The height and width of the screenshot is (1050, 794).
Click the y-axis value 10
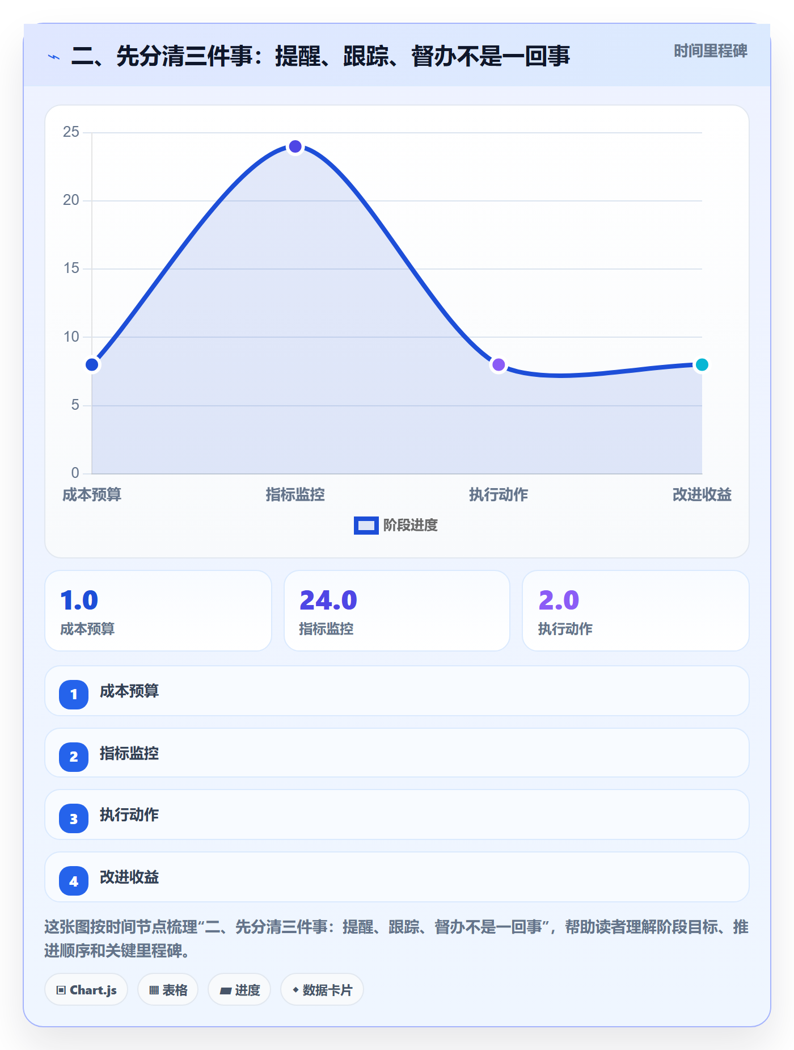(71, 337)
